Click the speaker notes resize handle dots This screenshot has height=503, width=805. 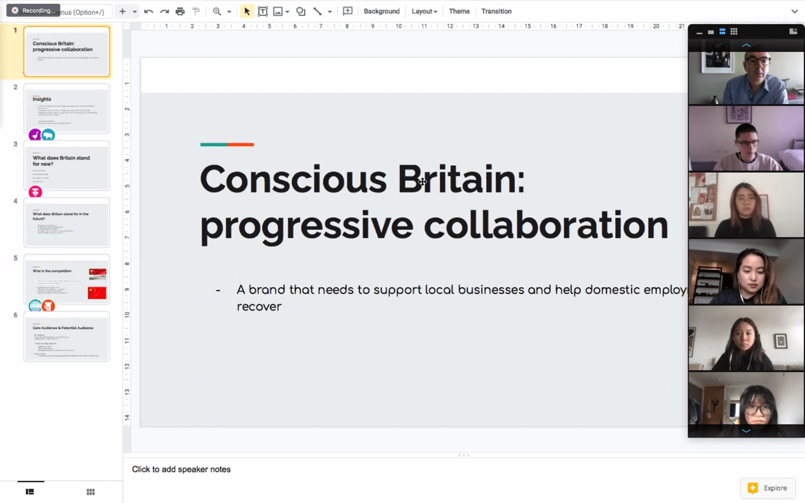(464, 455)
